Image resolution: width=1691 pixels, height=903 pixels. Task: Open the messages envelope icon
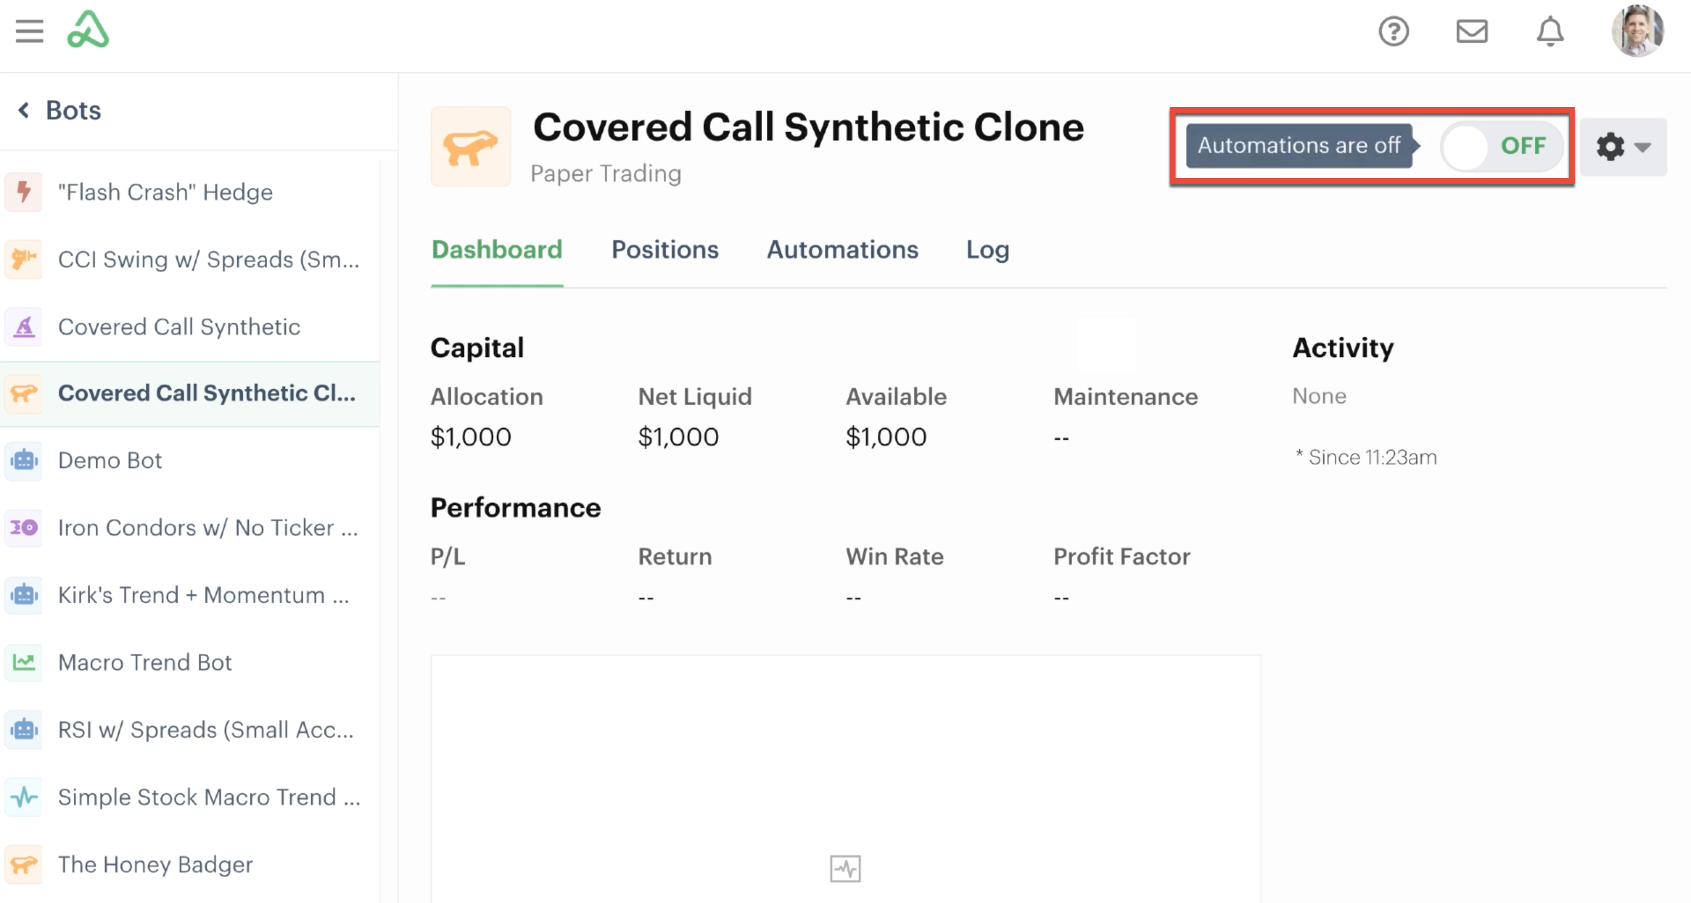tap(1472, 31)
